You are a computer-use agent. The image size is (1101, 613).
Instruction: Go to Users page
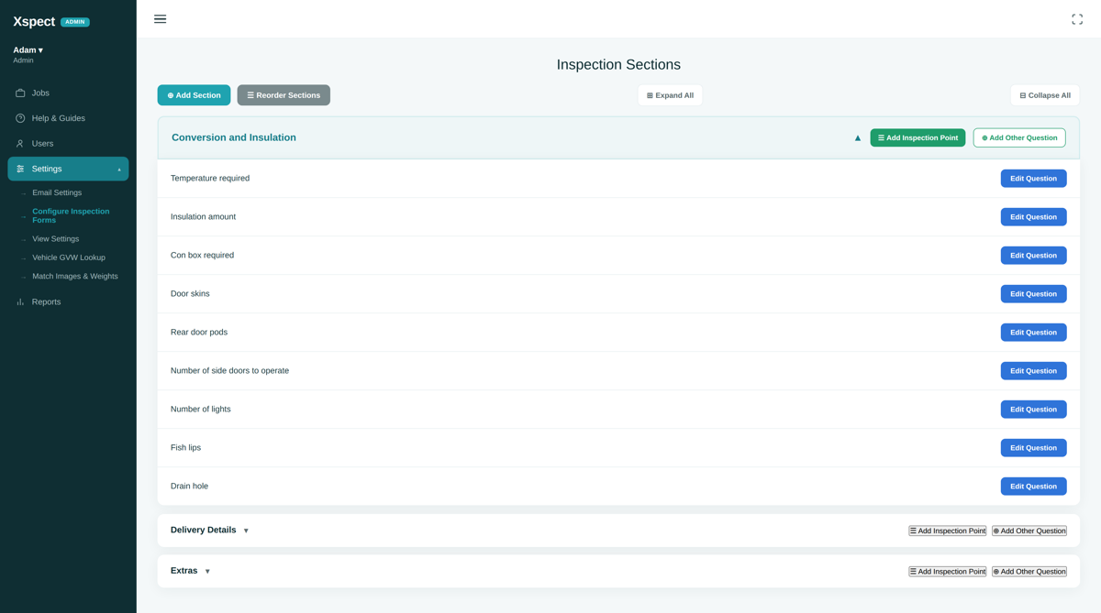[x=68, y=144]
